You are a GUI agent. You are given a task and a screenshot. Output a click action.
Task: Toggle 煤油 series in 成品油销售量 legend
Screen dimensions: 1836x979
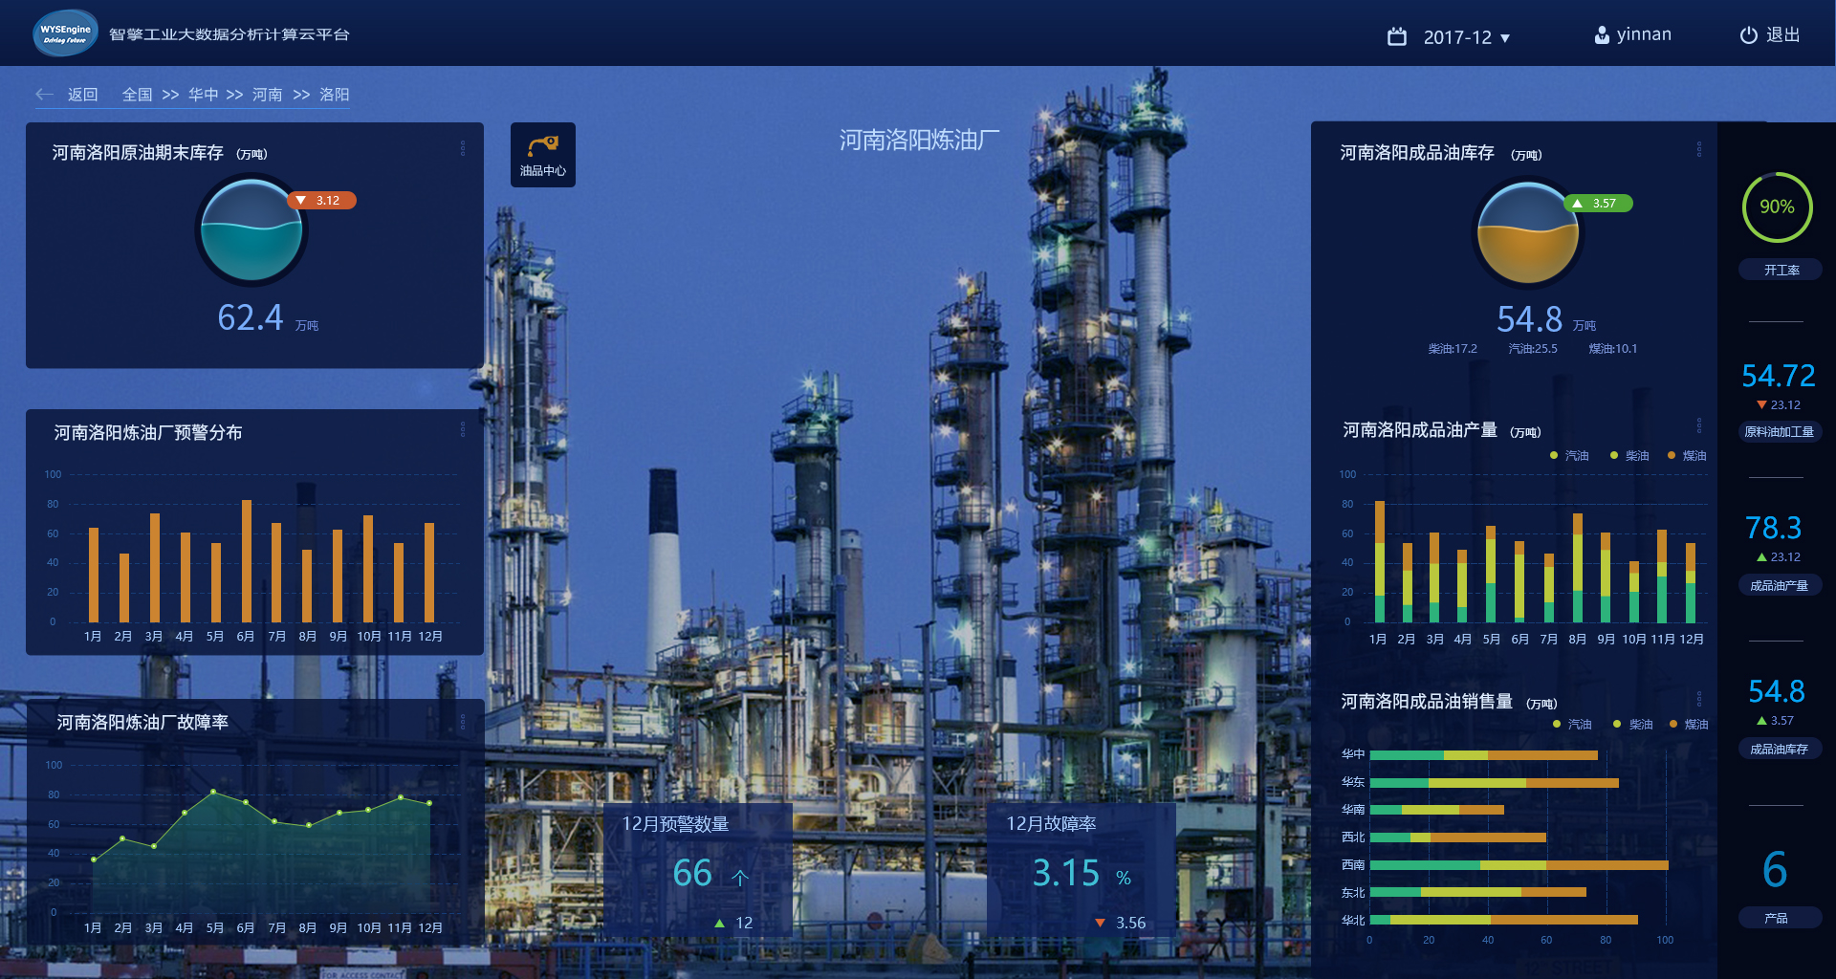(1689, 725)
